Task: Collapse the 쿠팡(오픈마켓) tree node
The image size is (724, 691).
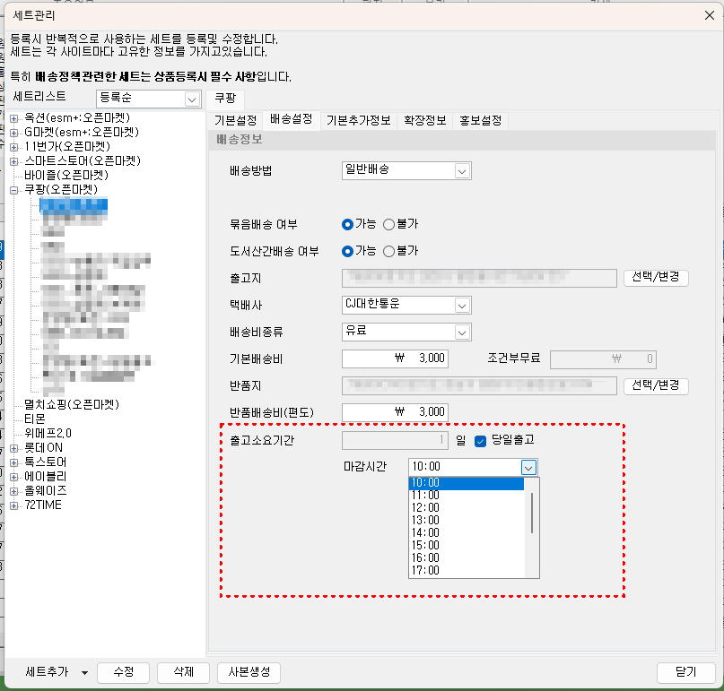Action: coord(14,190)
